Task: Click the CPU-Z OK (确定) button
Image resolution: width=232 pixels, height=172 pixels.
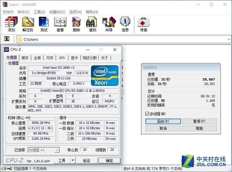Action: tap(109, 160)
